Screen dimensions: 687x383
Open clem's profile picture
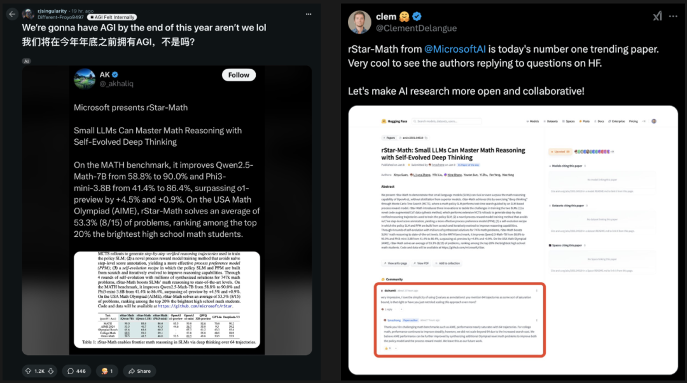[x=359, y=22]
